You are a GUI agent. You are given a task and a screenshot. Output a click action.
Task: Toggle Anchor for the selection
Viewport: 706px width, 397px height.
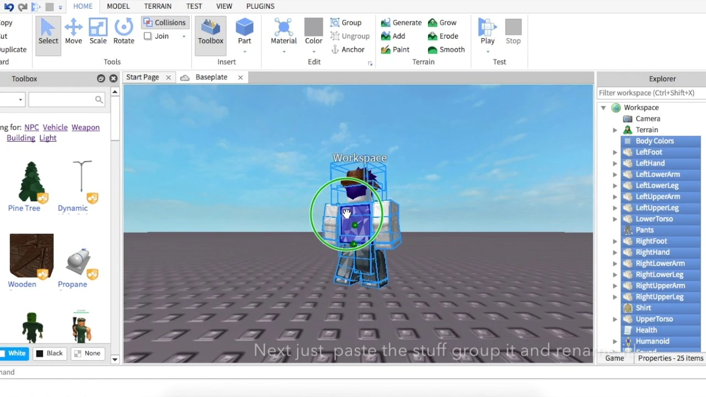tap(347, 50)
